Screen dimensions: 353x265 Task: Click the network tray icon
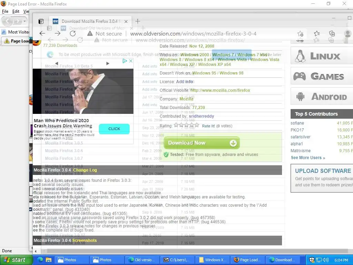pyautogui.click(x=319, y=260)
